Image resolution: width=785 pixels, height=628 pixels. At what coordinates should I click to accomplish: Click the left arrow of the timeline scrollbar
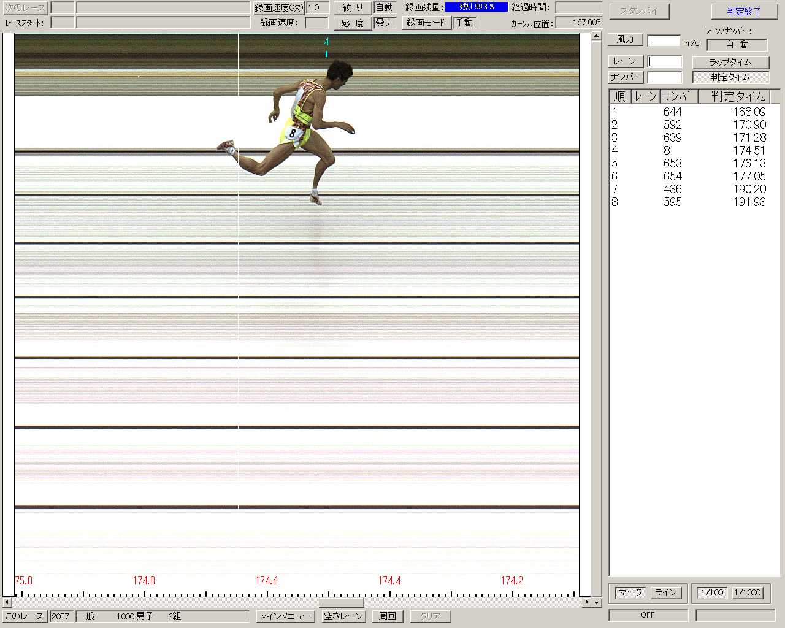[x=7, y=602]
